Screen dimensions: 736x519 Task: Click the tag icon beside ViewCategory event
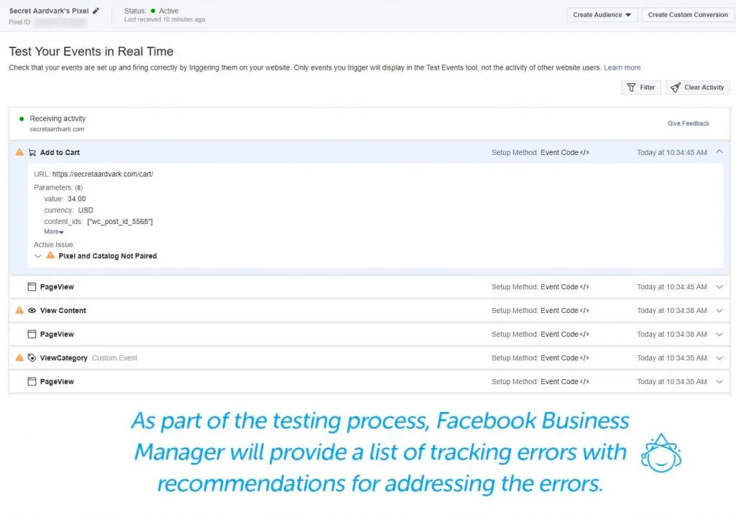[x=31, y=357]
